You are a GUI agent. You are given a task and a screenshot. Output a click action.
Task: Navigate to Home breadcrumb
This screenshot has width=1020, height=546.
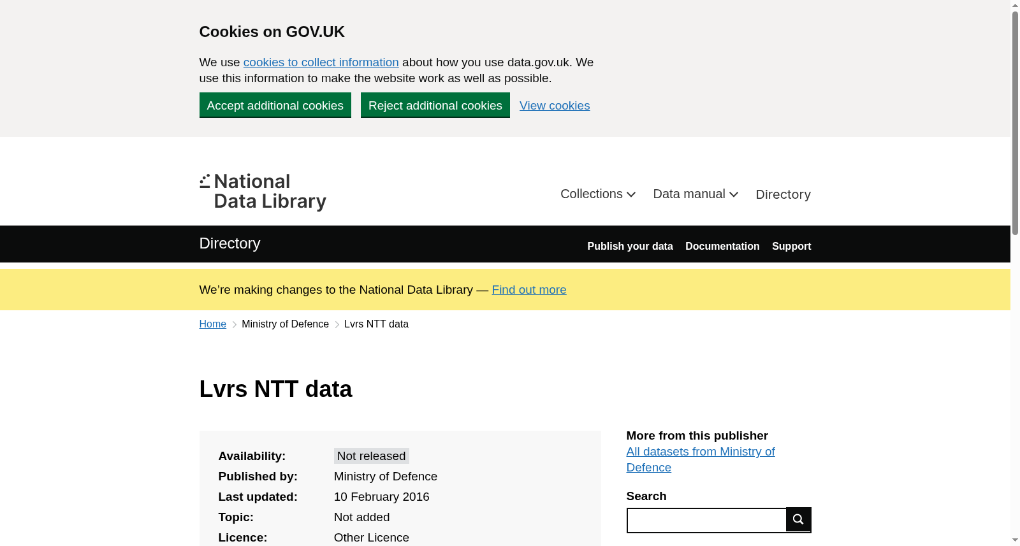[x=213, y=324]
